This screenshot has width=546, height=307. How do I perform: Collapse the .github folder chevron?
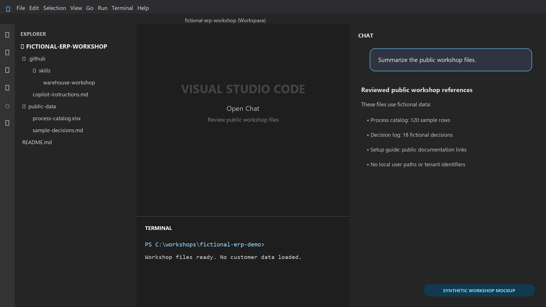24,59
